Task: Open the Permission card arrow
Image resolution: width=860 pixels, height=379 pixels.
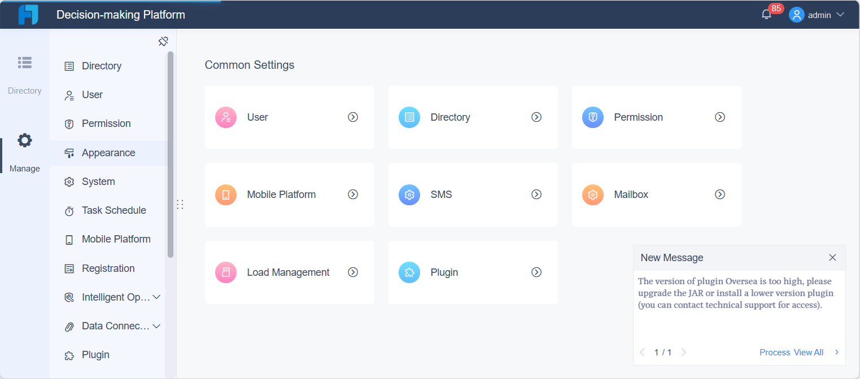Action: (x=720, y=117)
